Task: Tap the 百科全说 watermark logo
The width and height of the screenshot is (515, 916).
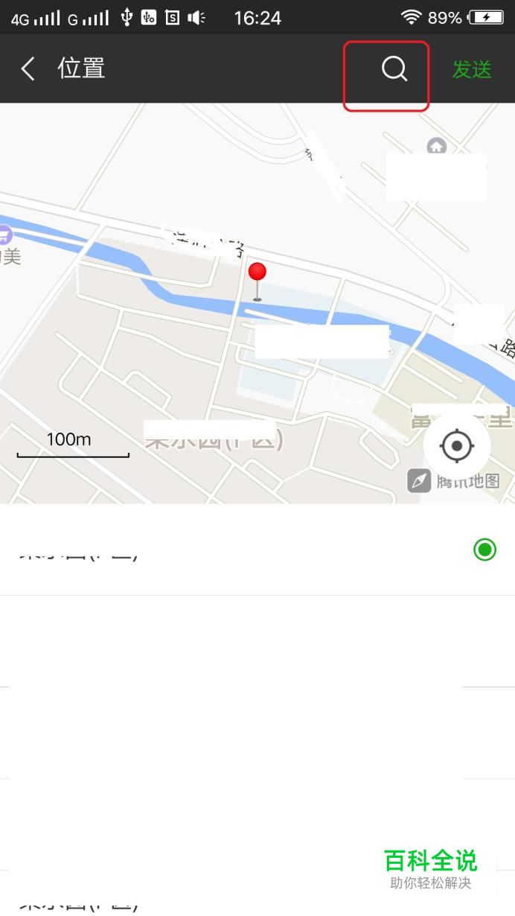Action: 430,861
